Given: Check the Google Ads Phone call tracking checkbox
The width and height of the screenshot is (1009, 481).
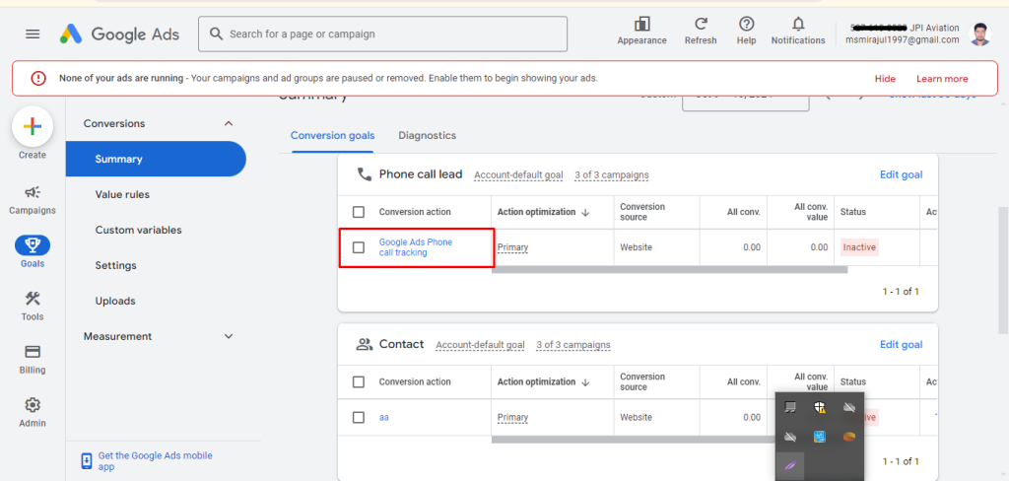Looking at the screenshot, I should (359, 247).
